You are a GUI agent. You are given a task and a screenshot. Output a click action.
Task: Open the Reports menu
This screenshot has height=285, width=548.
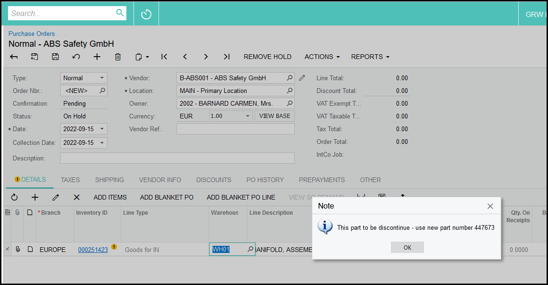[x=370, y=57]
